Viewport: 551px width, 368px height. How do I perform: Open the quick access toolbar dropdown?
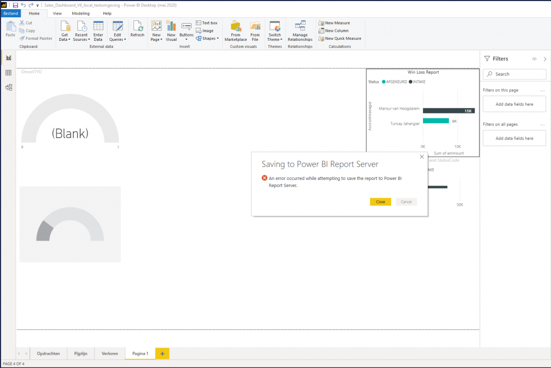click(x=38, y=5)
